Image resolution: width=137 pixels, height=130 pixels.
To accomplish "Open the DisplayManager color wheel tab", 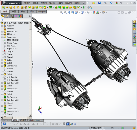I will pyautogui.click(x=20, y=16).
